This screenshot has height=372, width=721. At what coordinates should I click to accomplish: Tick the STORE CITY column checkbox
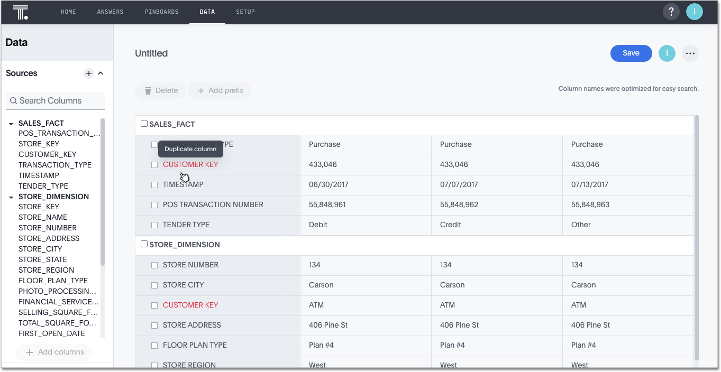[154, 285]
